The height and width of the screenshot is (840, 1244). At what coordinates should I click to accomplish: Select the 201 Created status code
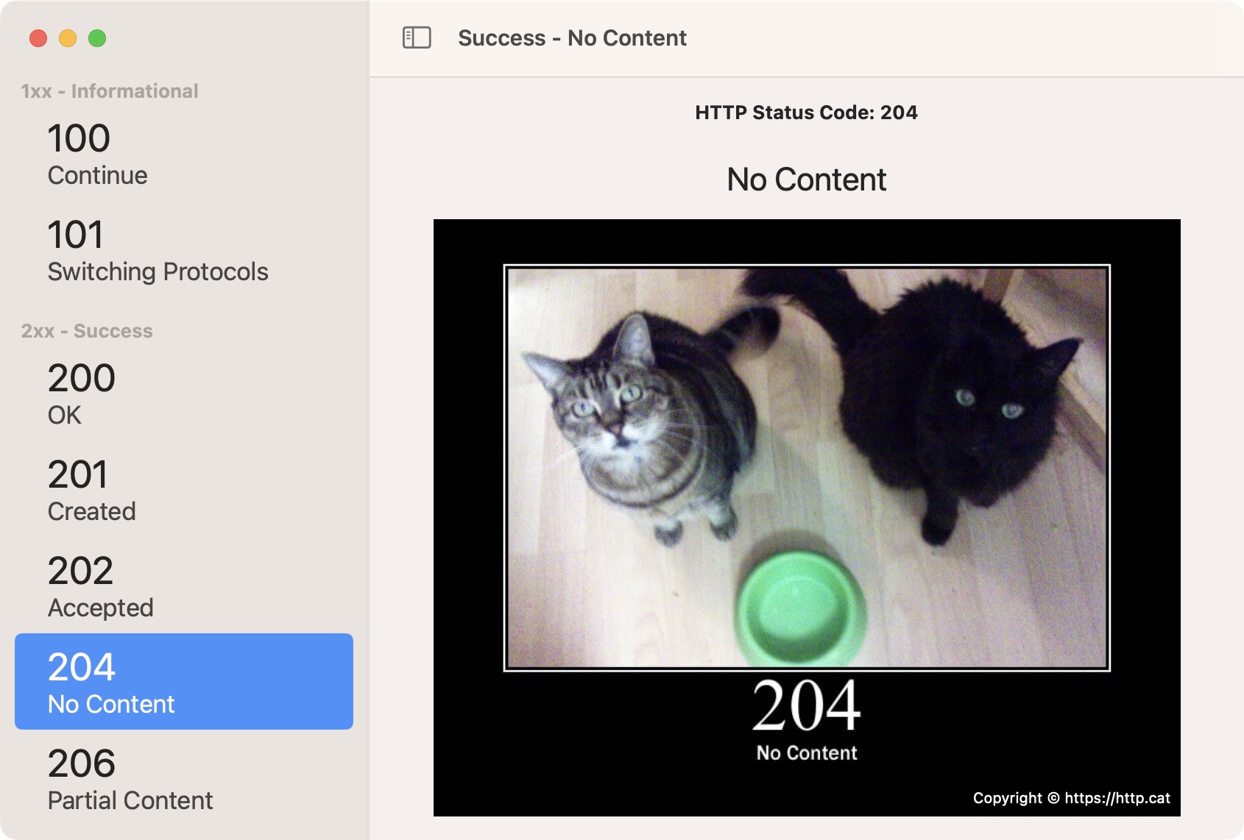(184, 491)
